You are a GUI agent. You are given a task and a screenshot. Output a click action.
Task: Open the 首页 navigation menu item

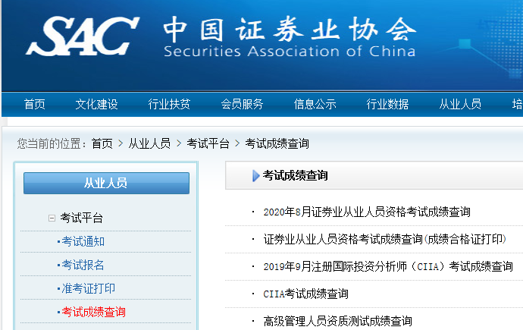pos(34,105)
